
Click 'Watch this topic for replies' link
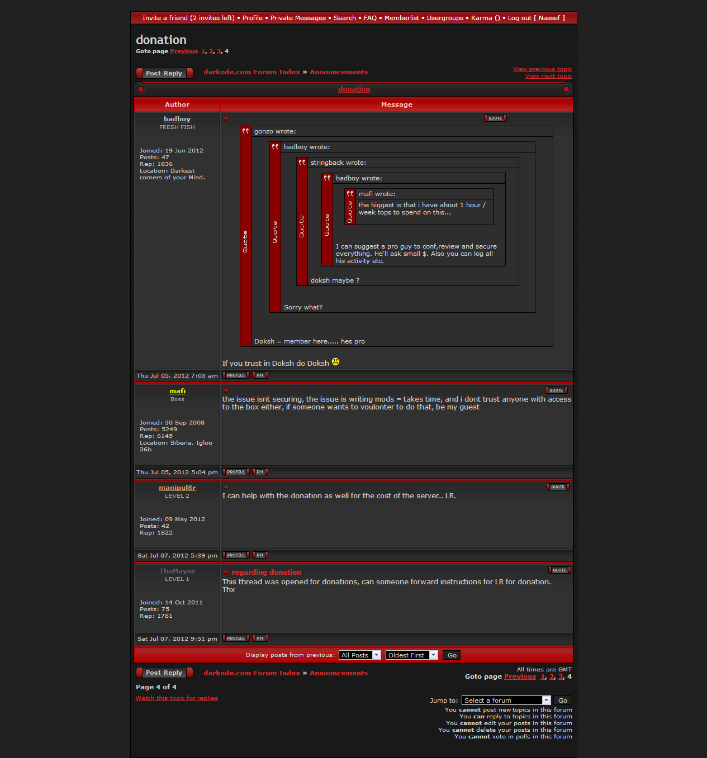[x=177, y=698]
